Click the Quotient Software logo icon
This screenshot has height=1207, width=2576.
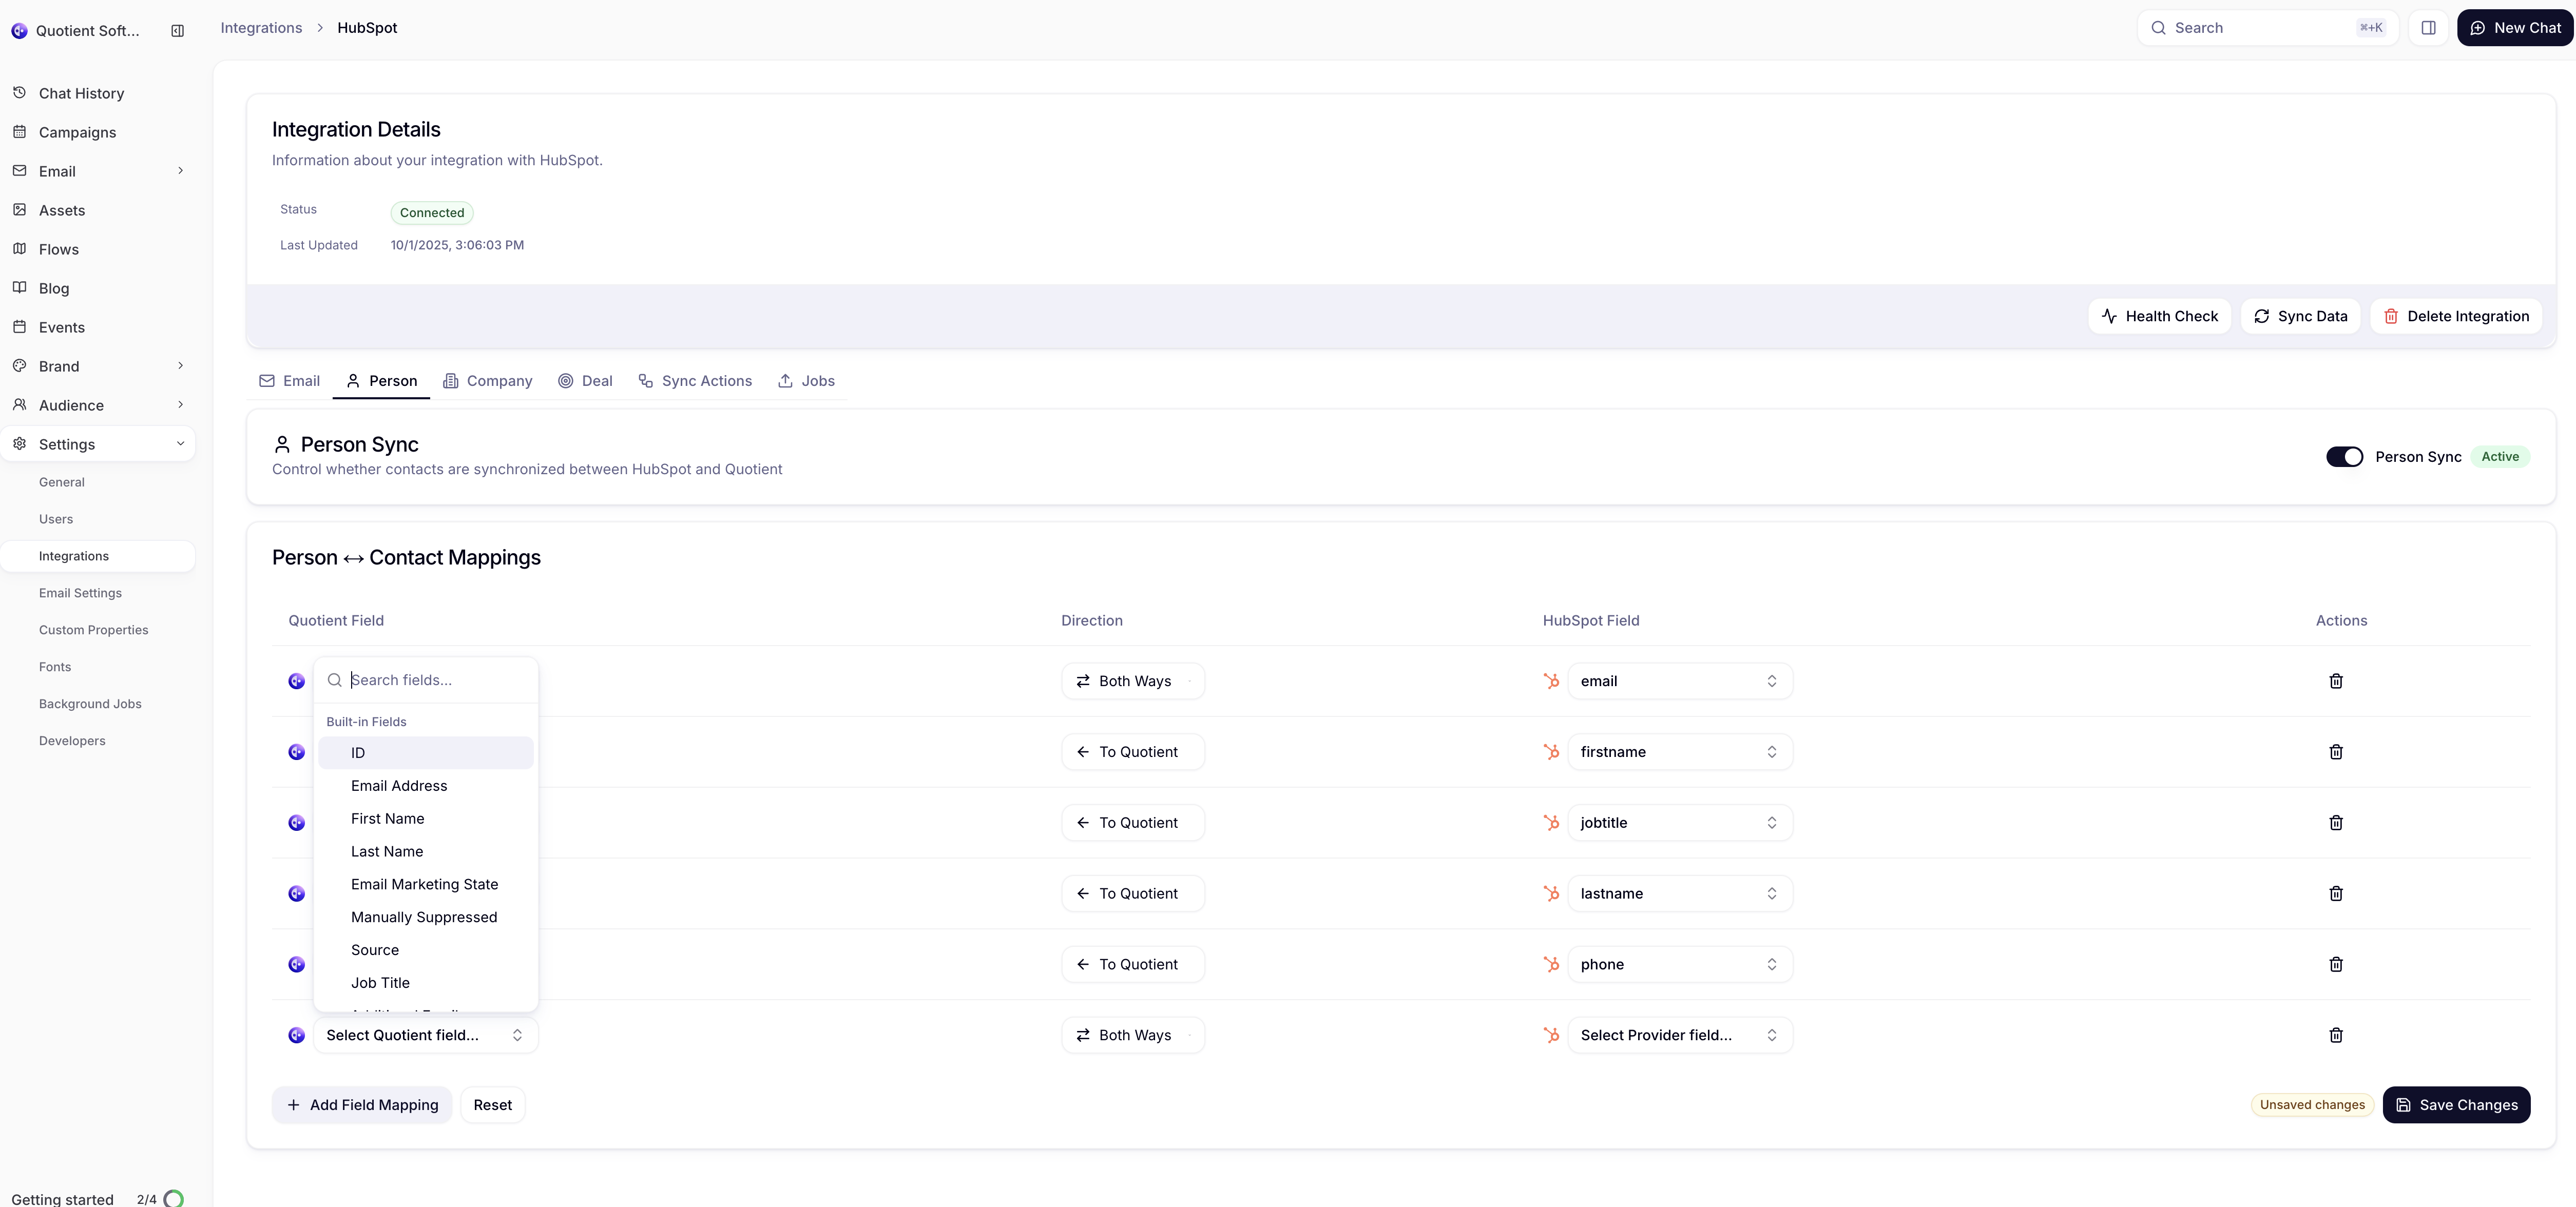point(20,30)
